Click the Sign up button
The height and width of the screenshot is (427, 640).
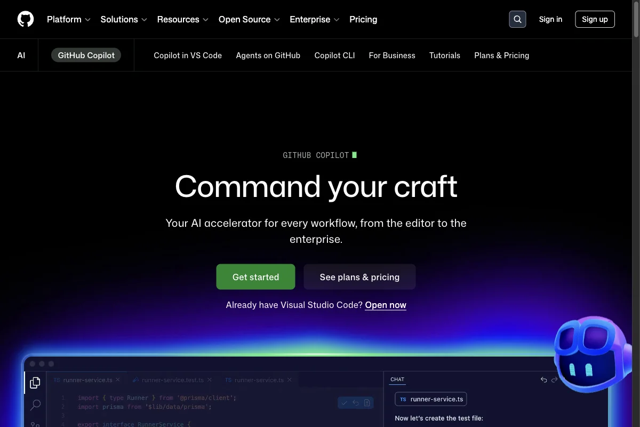click(x=595, y=19)
